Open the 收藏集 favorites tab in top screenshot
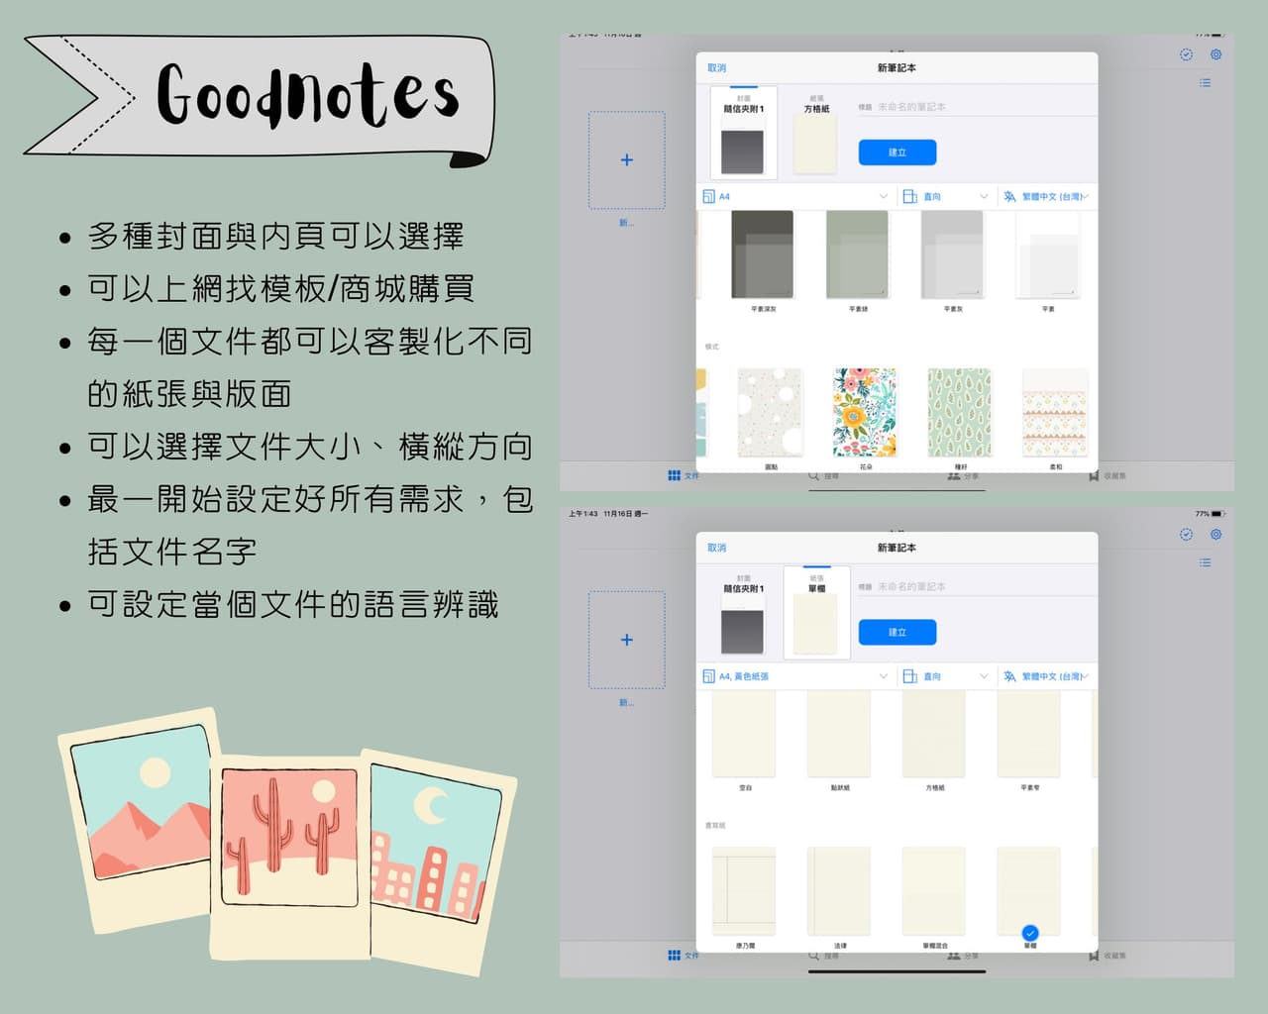Screen dimensions: 1268x1014 [1107, 476]
